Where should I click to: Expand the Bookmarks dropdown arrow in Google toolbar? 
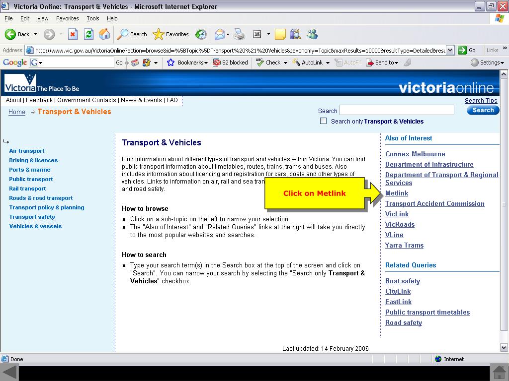(206, 63)
